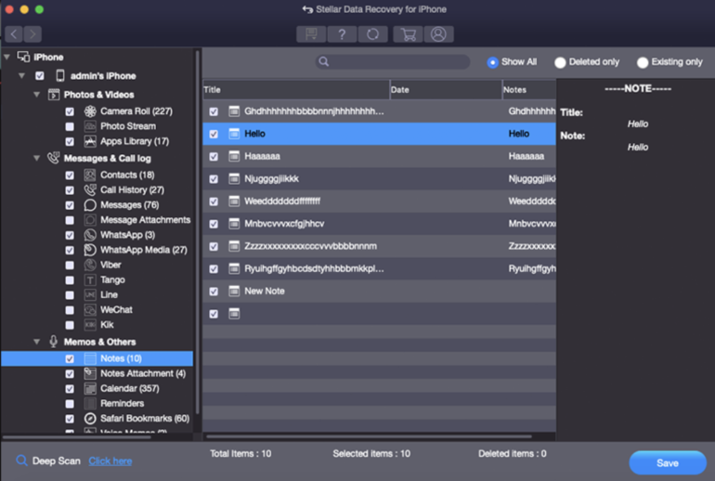Check the Message Attachments checkbox

(70, 220)
